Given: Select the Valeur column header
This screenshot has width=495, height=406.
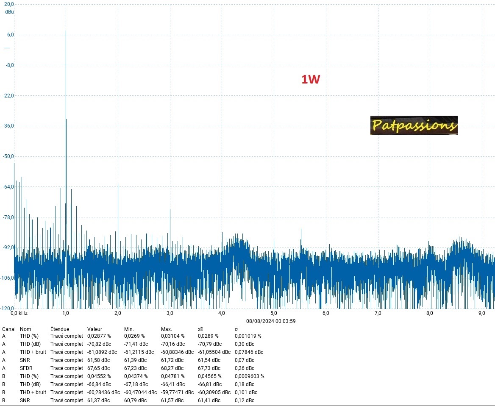Looking at the screenshot, I should click(x=95, y=329).
